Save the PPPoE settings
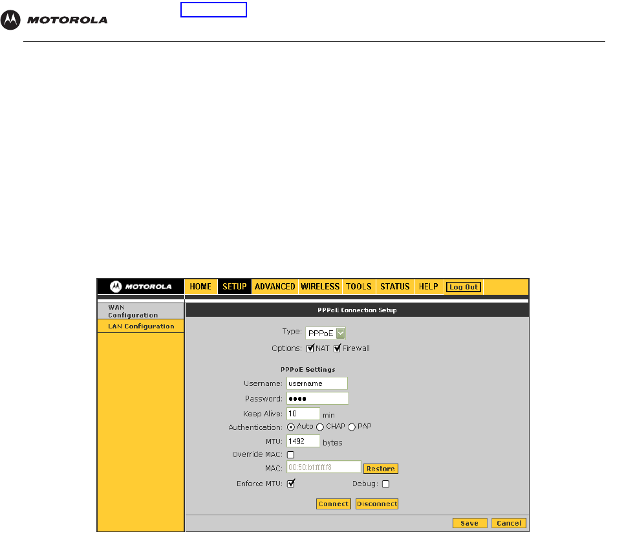 (469, 523)
